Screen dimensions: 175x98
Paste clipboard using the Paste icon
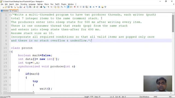coord(30,7)
